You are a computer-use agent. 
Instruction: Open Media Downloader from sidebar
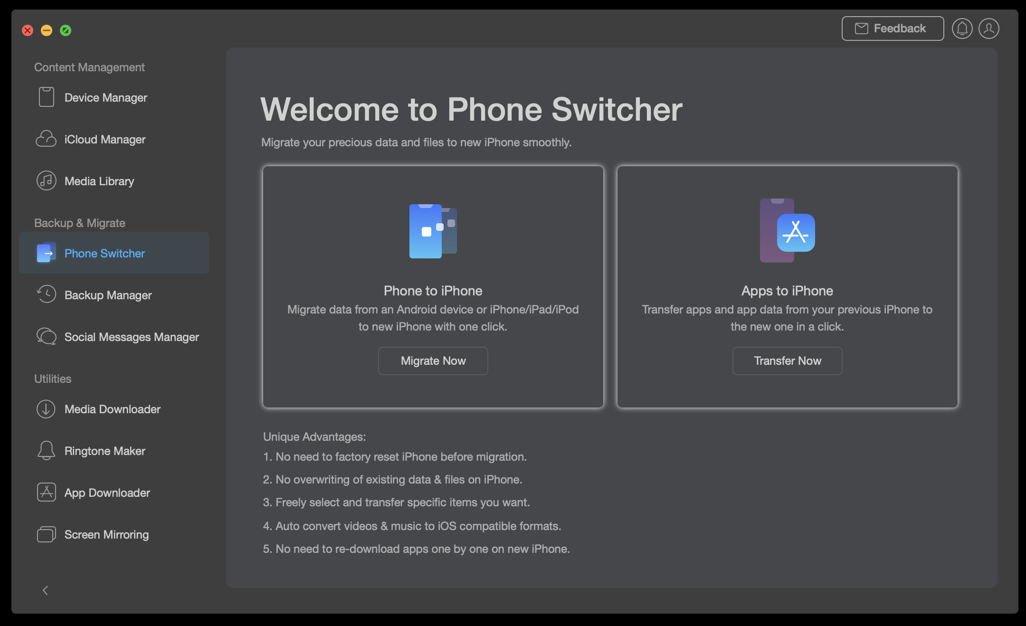point(112,409)
